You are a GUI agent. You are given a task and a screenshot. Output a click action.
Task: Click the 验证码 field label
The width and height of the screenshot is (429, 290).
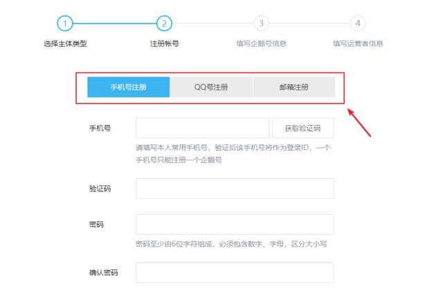pos(100,188)
